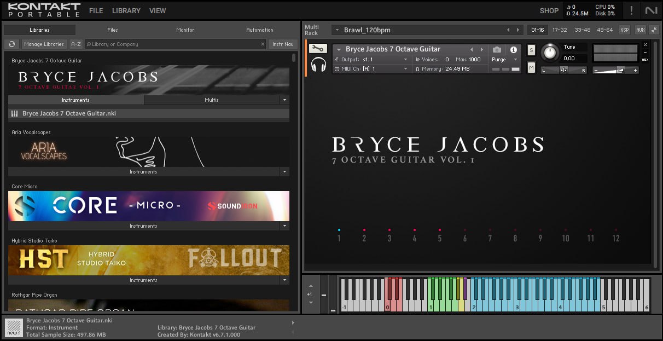Remove instrument with the small X button
Screen dimensions: 663x341
(645, 45)
